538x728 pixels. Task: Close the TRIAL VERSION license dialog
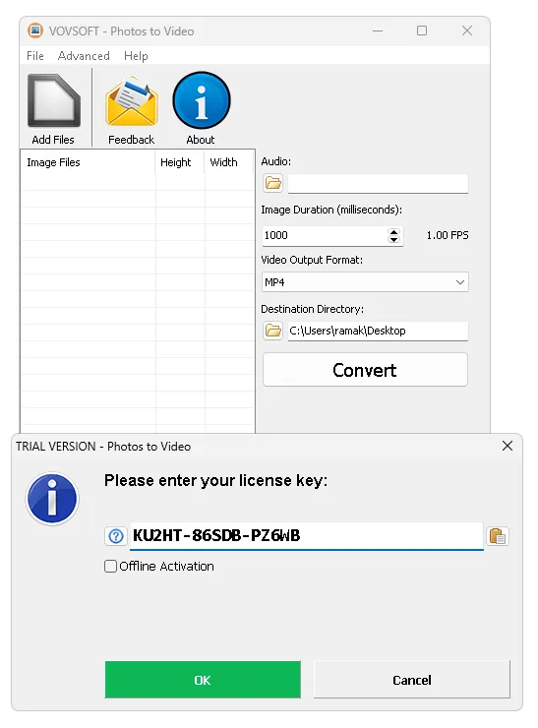coord(508,446)
